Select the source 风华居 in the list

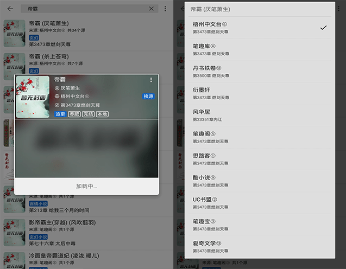point(260,116)
